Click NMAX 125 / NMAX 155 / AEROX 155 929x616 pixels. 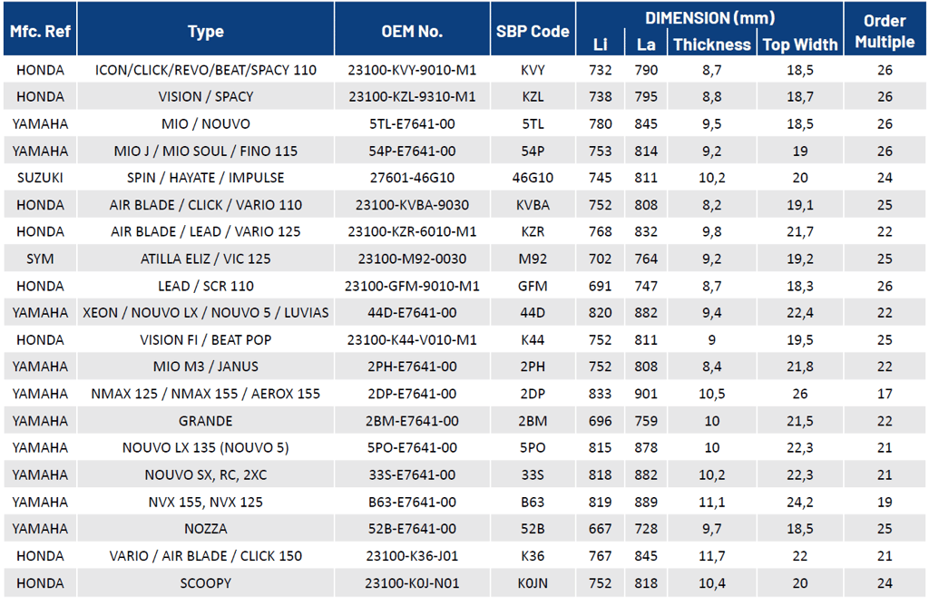click(206, 394)
